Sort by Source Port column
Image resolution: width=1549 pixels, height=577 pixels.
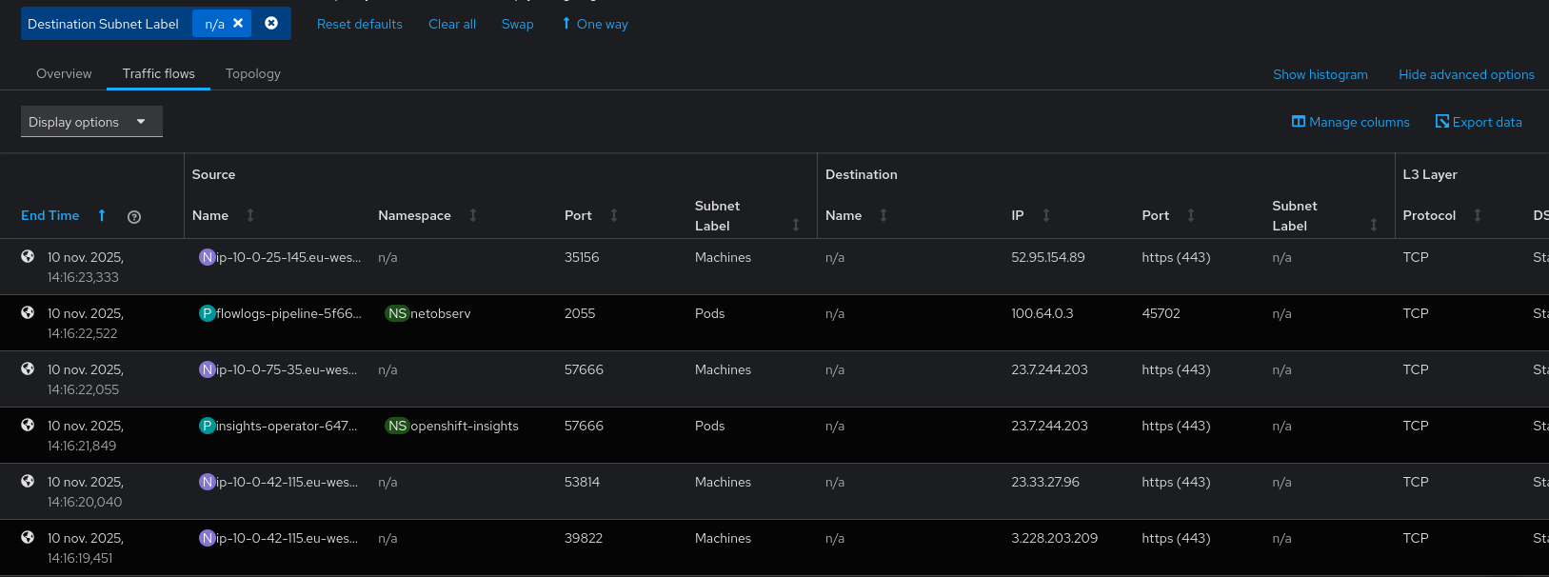point(613,215)
